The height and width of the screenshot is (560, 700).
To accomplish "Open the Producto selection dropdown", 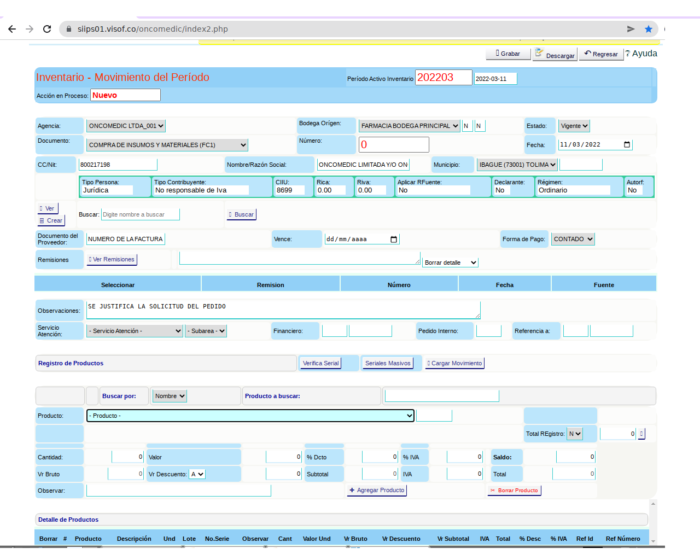I will [250, 416].
